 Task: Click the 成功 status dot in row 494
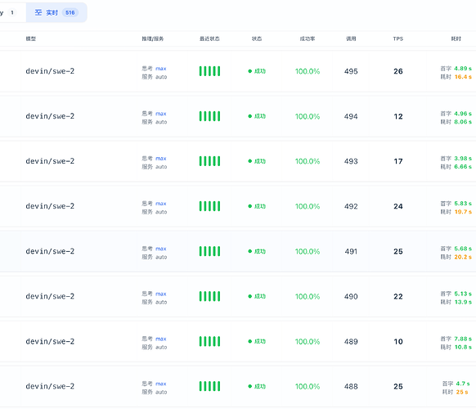[x=249, y=116]
